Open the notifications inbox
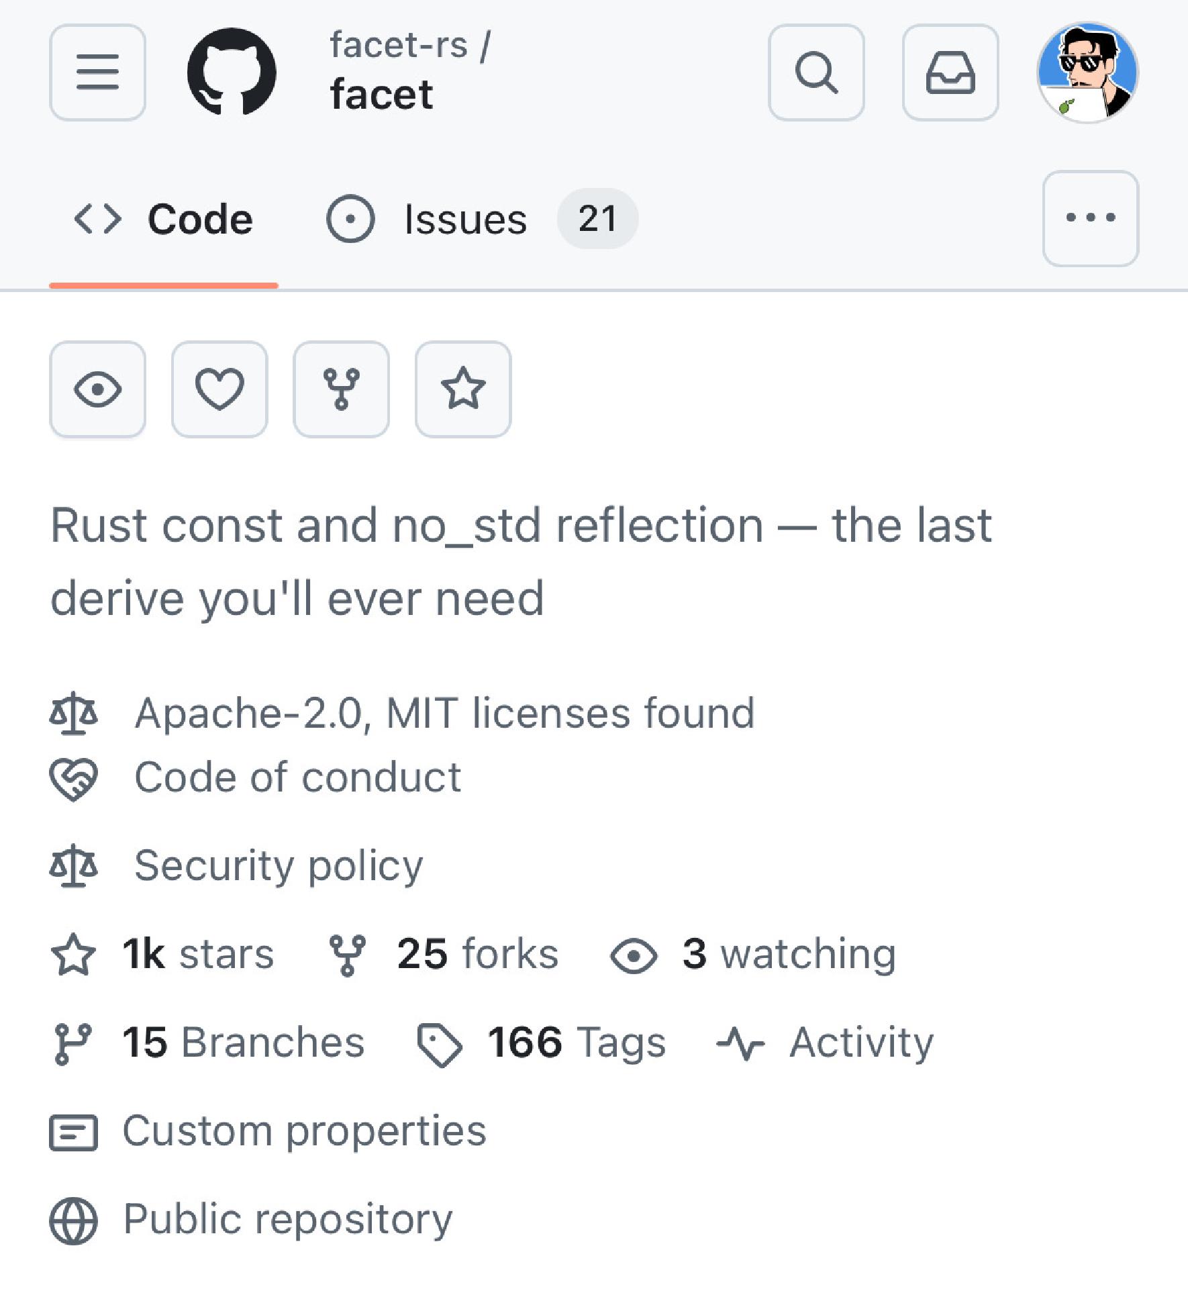This screenshot has height=1289, width=1188. tap(950, 73)
